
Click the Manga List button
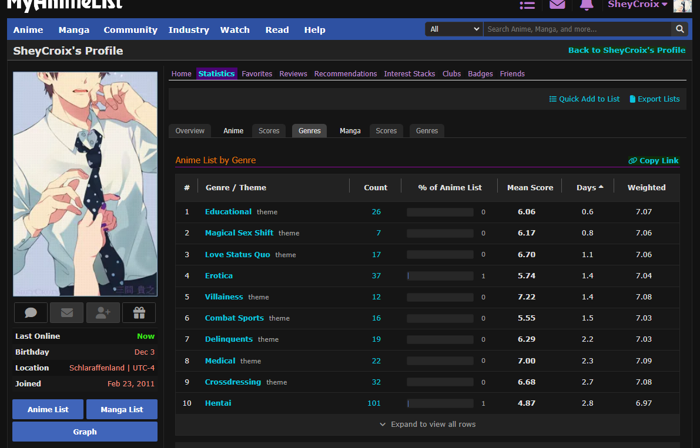(x=122, y=409)
